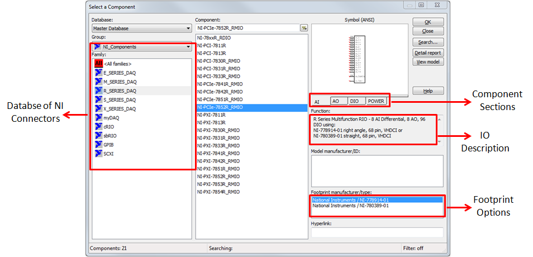
Task: Select NI-PXI-7854R_RMIO in component list
Action: click(218, 192)
